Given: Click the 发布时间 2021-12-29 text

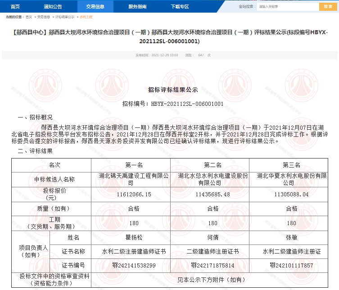Looking at the screenshot, I should click(157, 55).
